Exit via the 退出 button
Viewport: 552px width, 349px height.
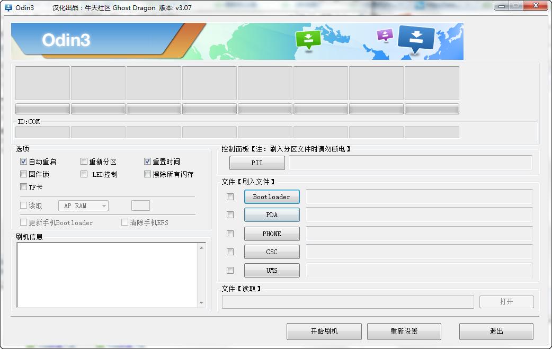(496, 332)
